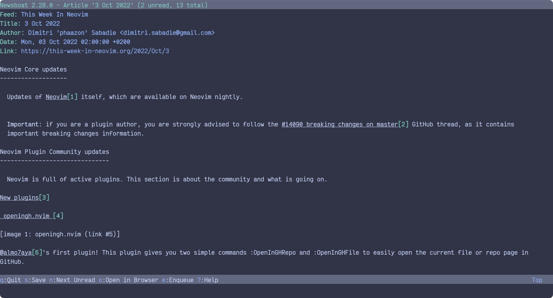Image resolution: width=553 pixels, height=298 pixels.
Task: Click the Neovim Plugin Community updates heading
Action: [55, 152]
